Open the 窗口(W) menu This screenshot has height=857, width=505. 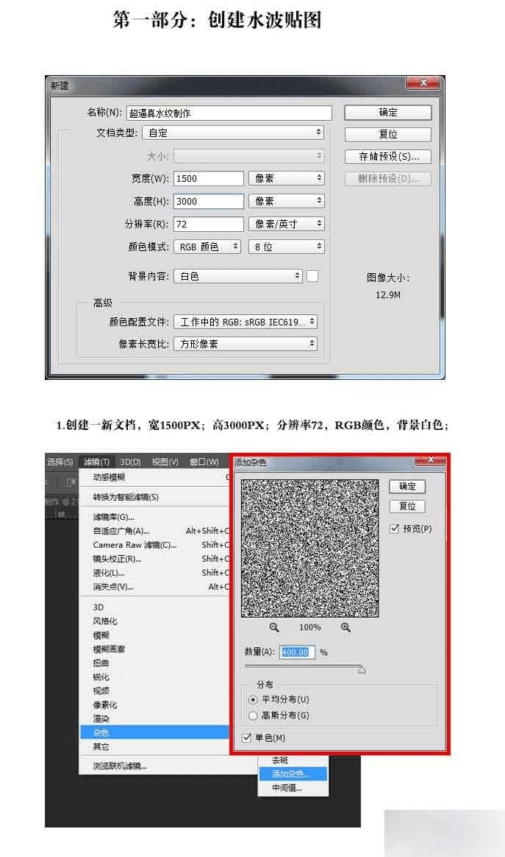pos(204,462)
